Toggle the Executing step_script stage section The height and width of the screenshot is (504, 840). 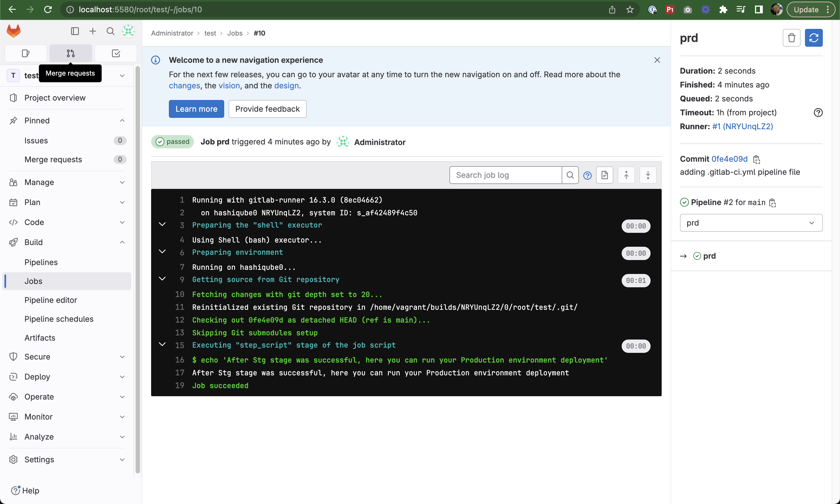pos(162,345)
